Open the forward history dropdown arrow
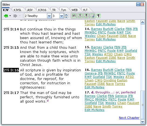147x126 pixels. pos(20,16)
